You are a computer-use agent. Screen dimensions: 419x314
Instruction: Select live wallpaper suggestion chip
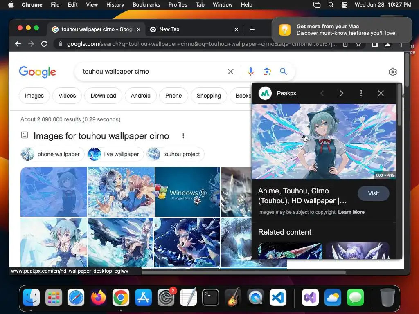[x=115, y=154]
